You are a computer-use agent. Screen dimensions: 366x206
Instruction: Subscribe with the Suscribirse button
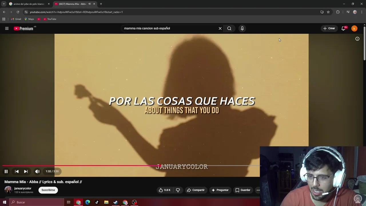(x=48, y=190)
